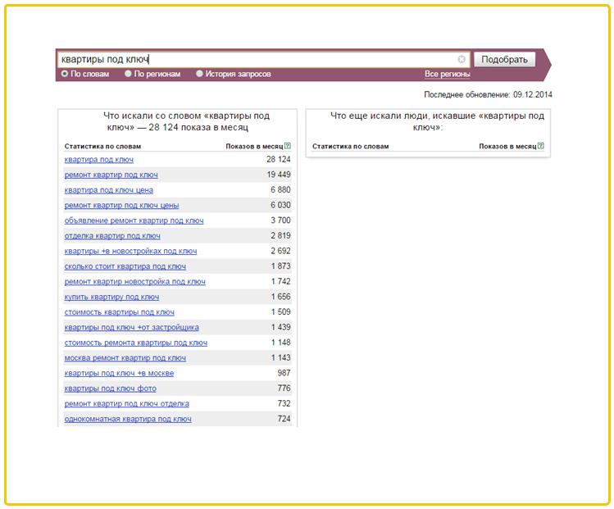Screen dimensions: 614x509
Task: Click "москва ремонт квартир под ключ" link
Action: [x=125, y=358]
